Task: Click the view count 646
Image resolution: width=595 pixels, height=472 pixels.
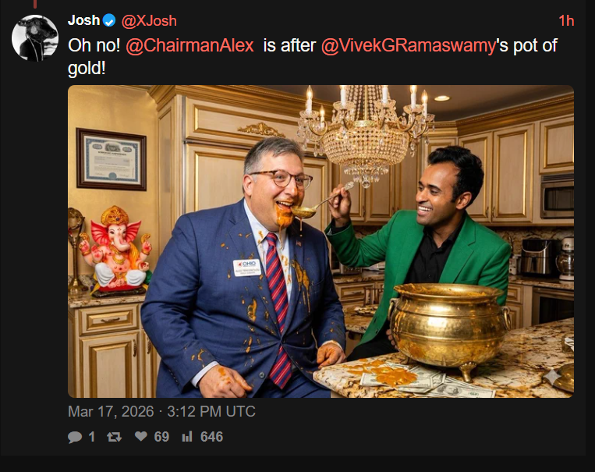Action: click(x=212, y=437)
